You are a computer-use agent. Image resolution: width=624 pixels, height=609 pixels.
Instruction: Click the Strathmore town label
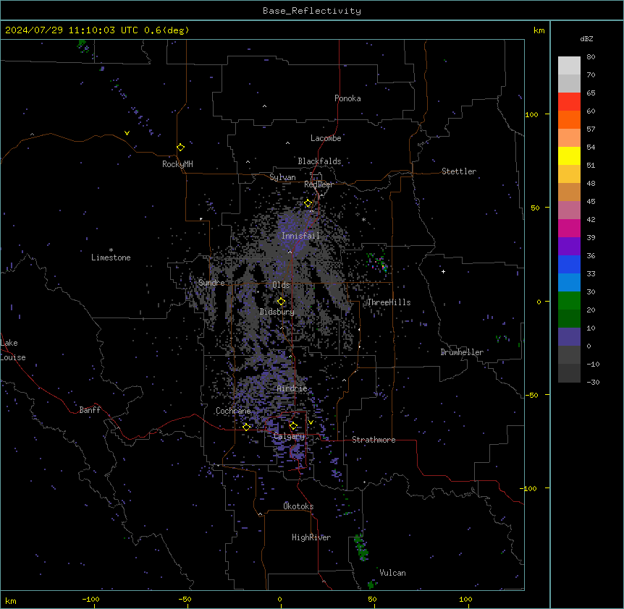tap(374, 440)
